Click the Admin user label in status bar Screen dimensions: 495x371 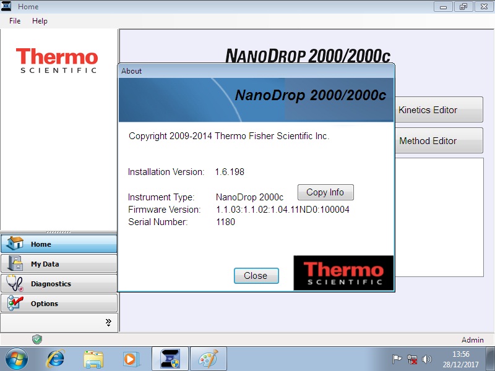[472, 339]
